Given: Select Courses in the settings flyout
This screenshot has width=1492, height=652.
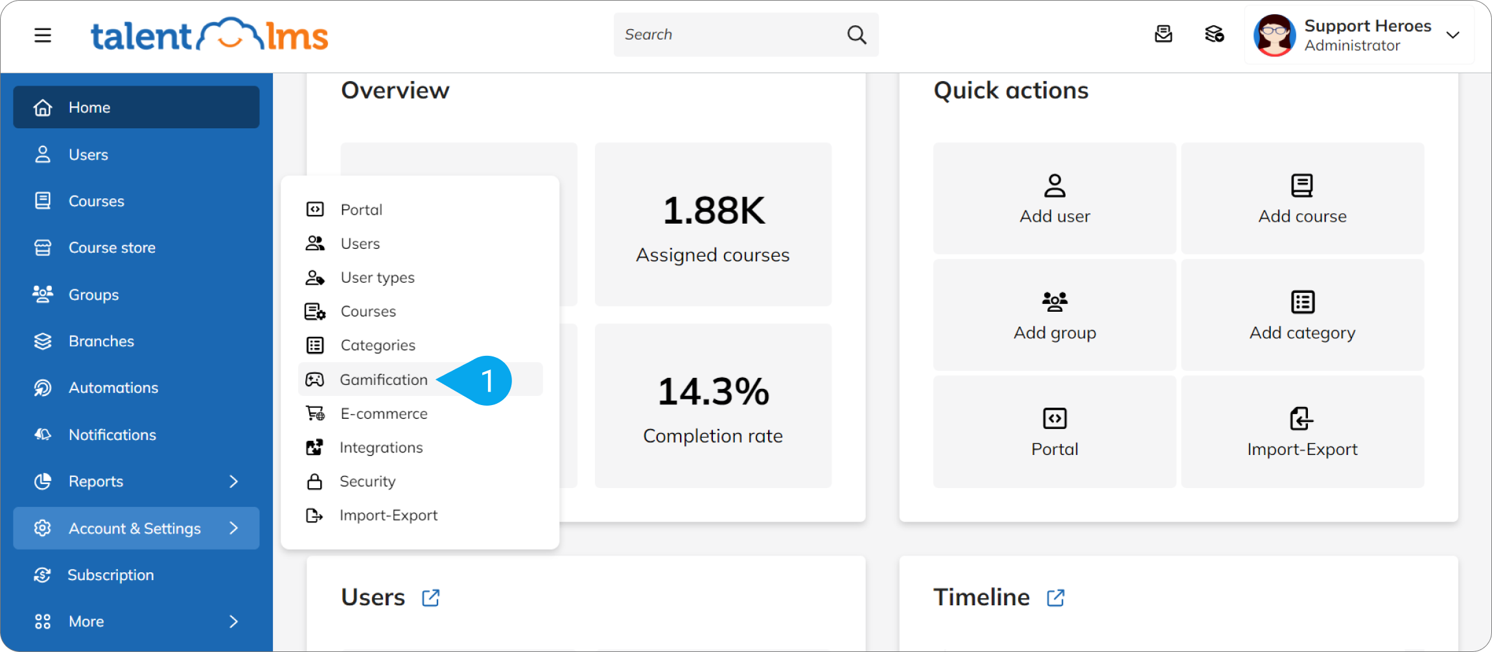Looking at the screenshot, I should (420, 311).
